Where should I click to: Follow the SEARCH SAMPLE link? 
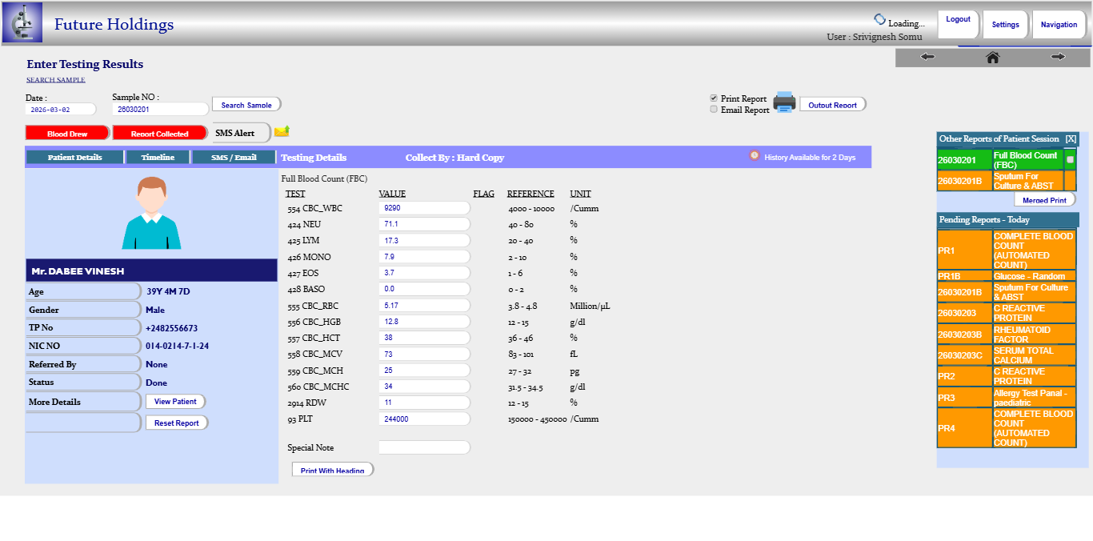coord(55,80)
